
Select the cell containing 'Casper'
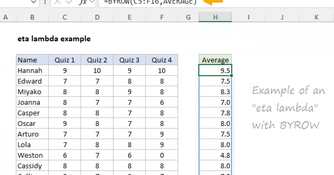coord(32,113)
